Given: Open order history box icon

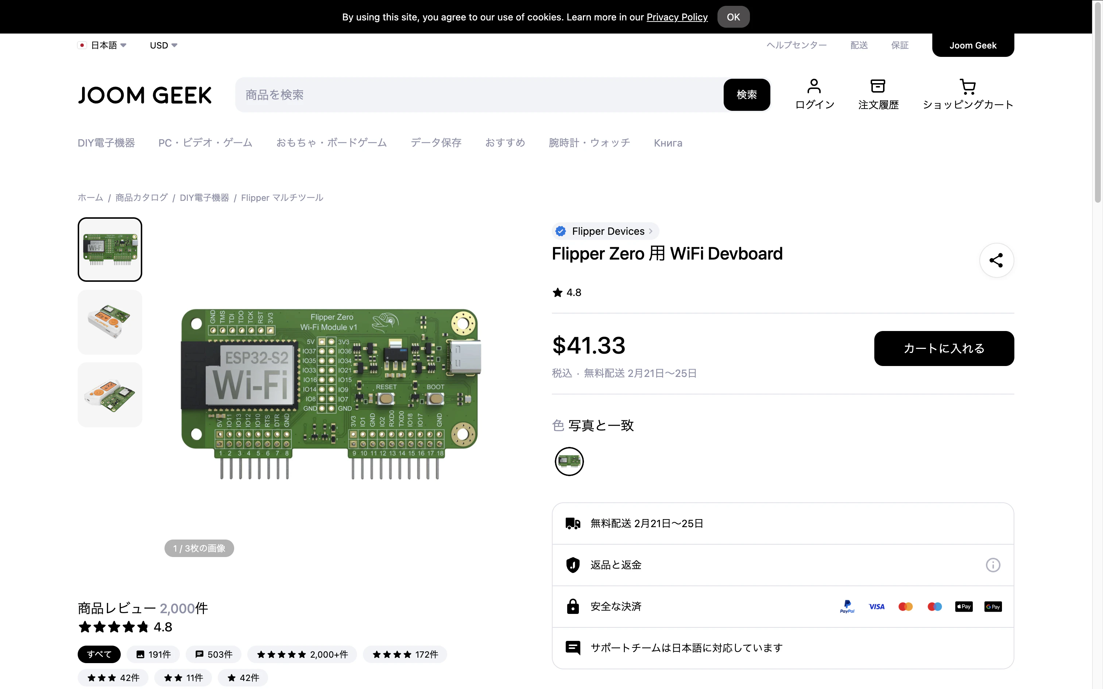Looking at the screenshot, I should tap(878, 86).
